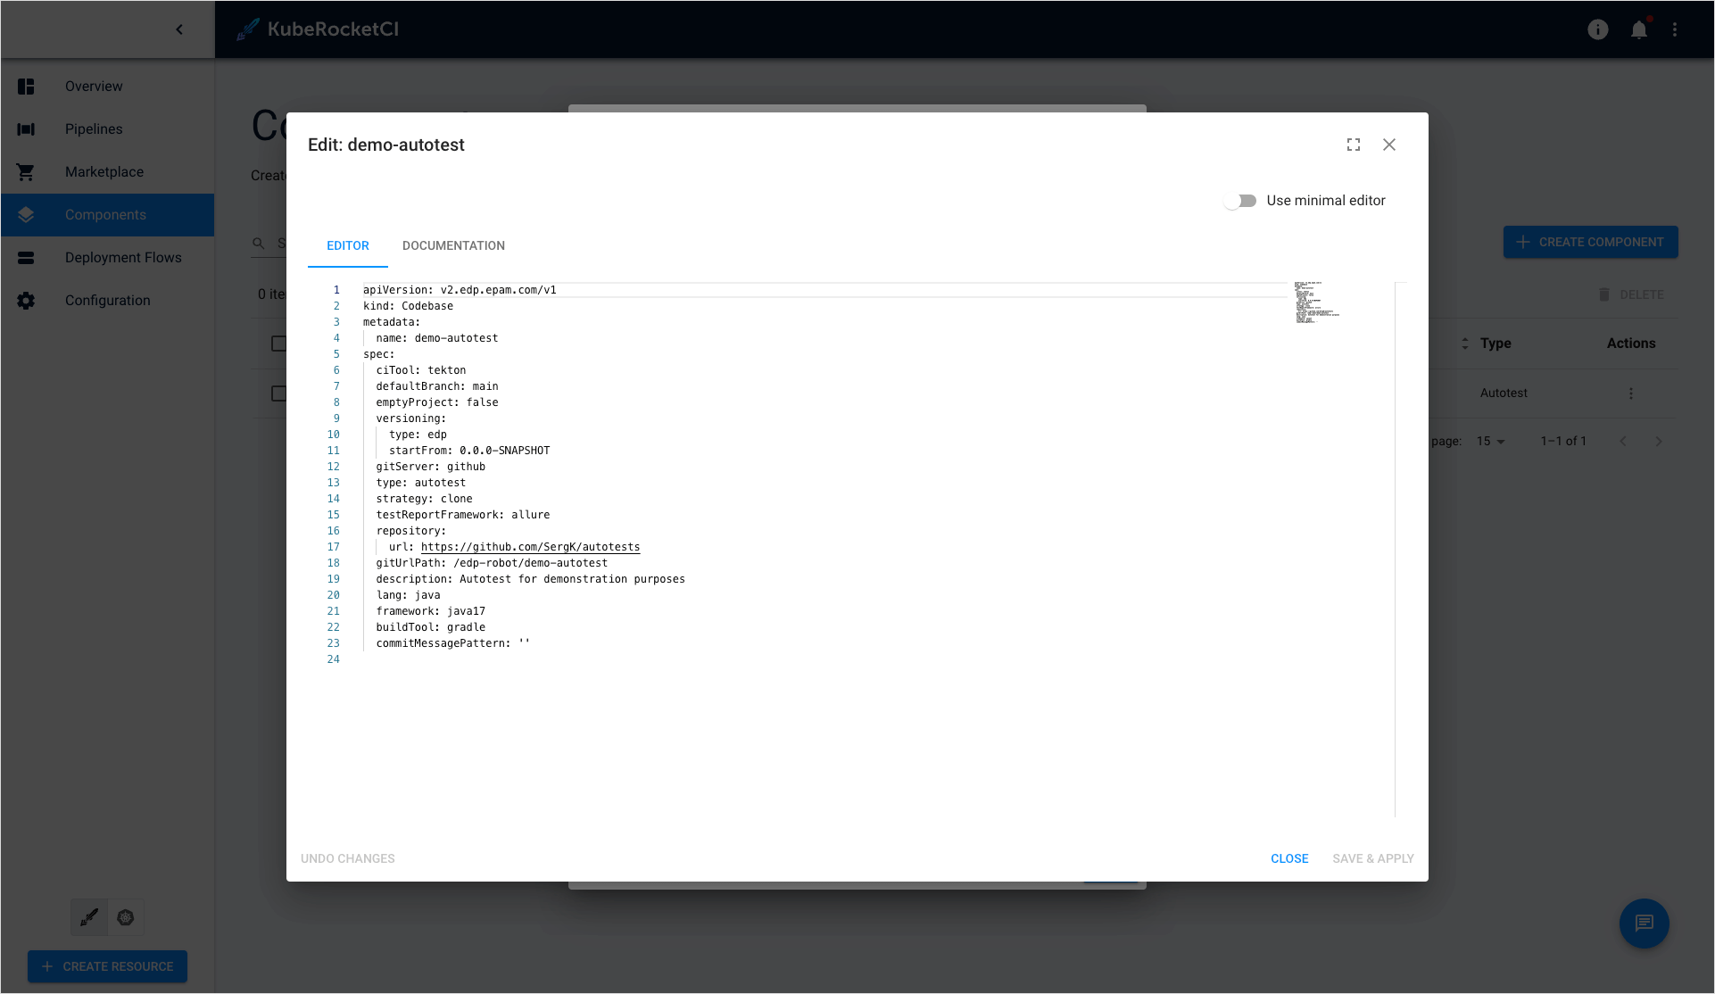Click the UNDO CHANGES button
The height and width of the screenshot is (994, 1715).
point(348,857)
